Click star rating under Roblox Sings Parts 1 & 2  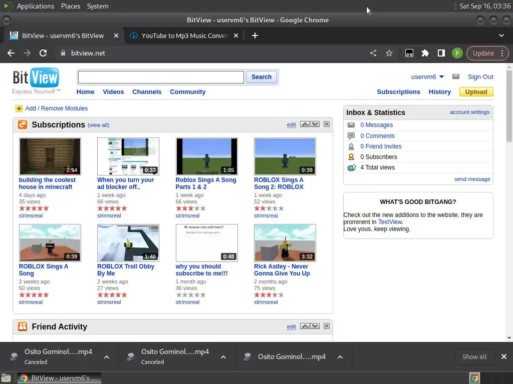191,208
